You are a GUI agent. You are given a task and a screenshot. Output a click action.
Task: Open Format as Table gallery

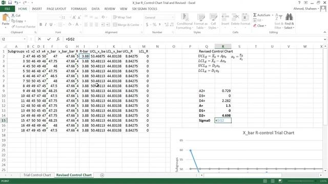pyautogui.click(x=200, y=21)
